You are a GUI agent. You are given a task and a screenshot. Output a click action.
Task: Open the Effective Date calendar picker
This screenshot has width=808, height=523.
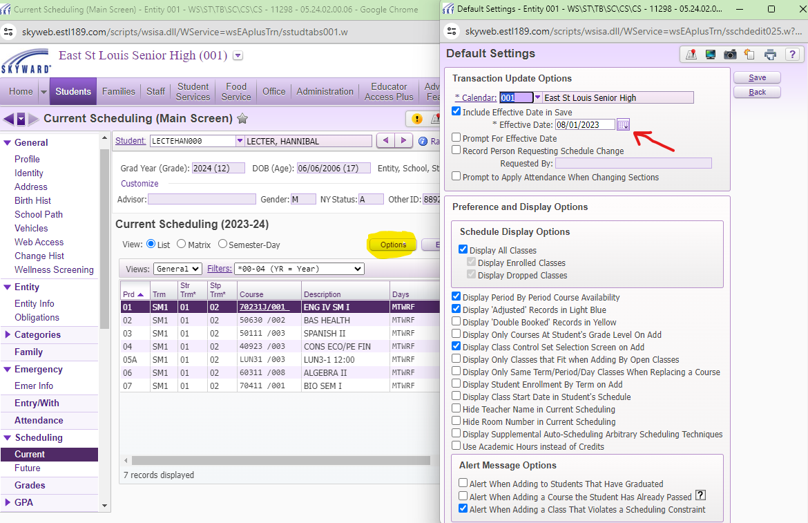coord(623,124)
